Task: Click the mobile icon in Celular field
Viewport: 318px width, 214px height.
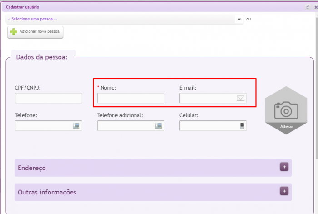Action: (242, 126)
